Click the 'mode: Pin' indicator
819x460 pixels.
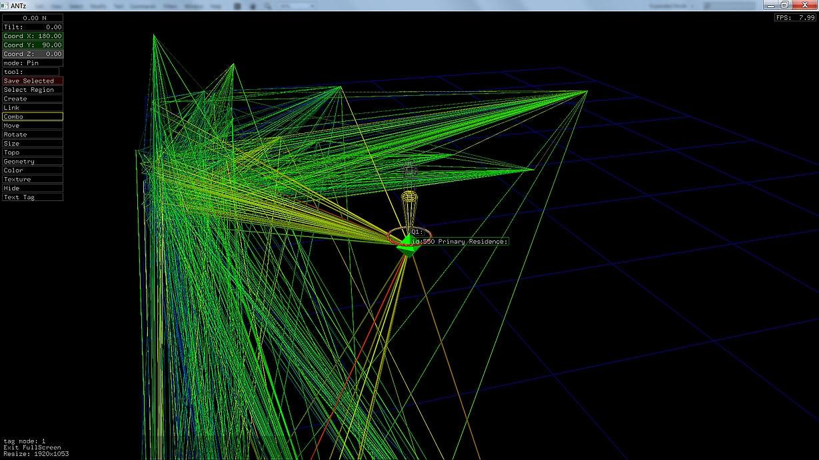point(33,63)
